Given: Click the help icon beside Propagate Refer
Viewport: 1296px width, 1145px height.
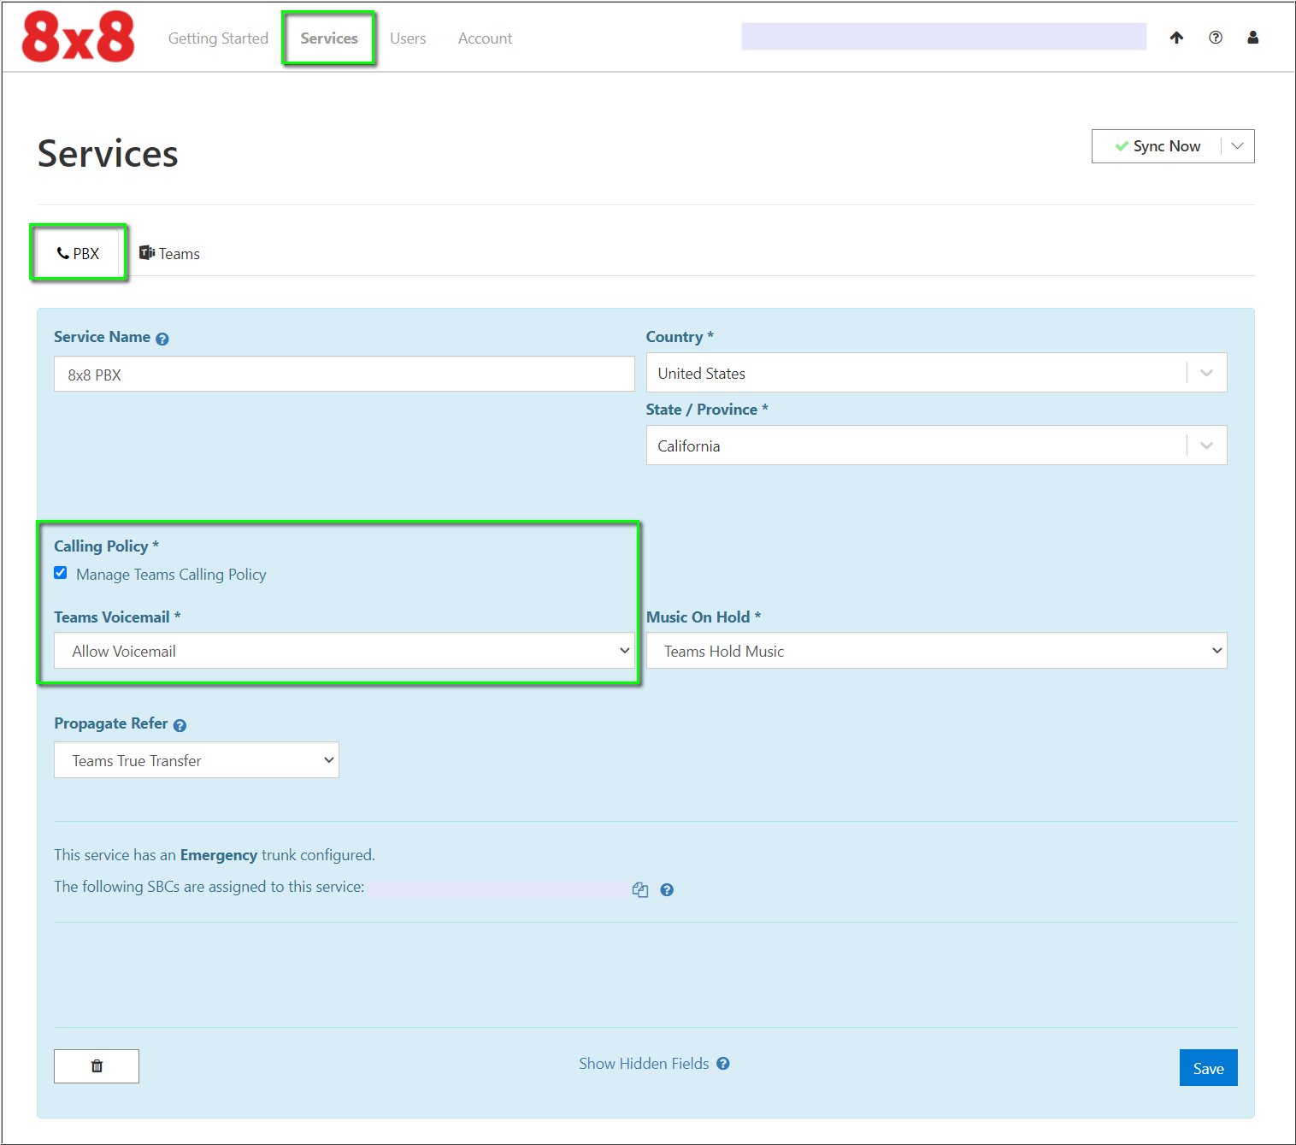Looking at the screenshot, I should [180, 724].
